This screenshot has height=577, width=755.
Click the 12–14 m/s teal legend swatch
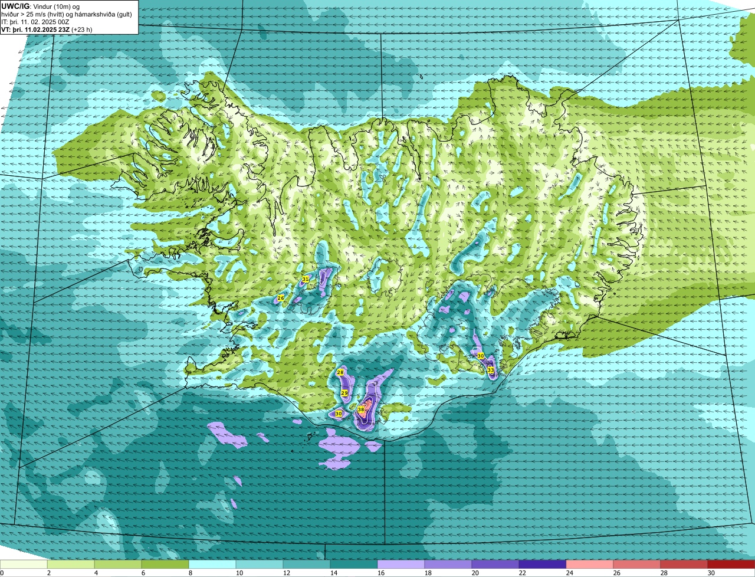pyautogui.click(x=307, y=564)
